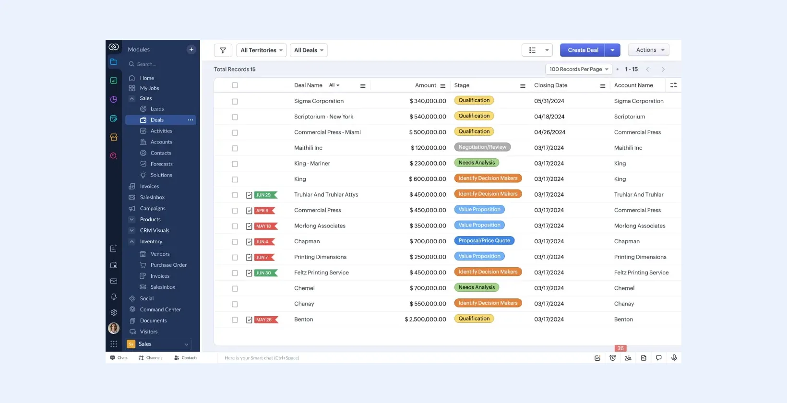Select the Chapman row checkbox
This screenshot has width=787, height=403.
tap(235, 242)
